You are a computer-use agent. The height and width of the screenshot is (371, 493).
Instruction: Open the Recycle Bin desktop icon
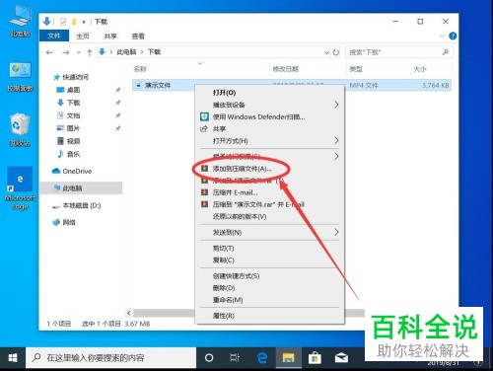coord(20,128)
